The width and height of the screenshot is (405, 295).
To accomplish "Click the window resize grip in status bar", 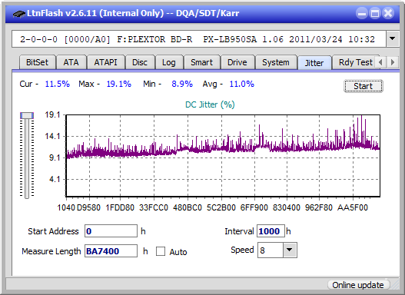I will click(395, 285).
